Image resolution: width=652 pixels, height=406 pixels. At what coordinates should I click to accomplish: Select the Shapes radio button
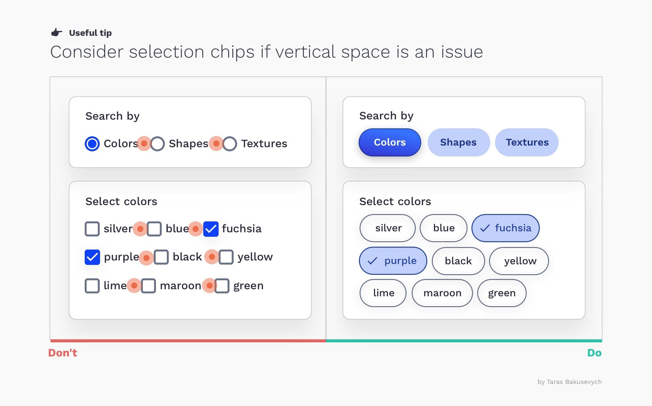[x=158, y=144]
